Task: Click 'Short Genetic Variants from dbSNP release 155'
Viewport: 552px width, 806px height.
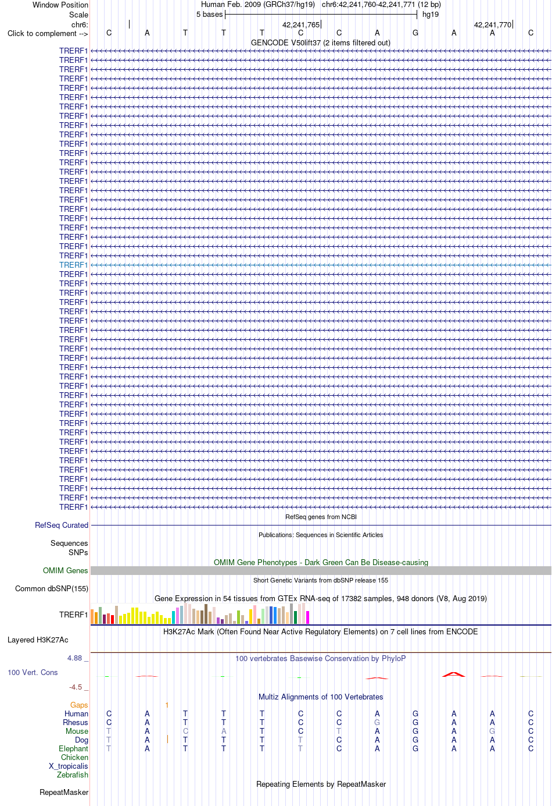Action: point(321,580)
